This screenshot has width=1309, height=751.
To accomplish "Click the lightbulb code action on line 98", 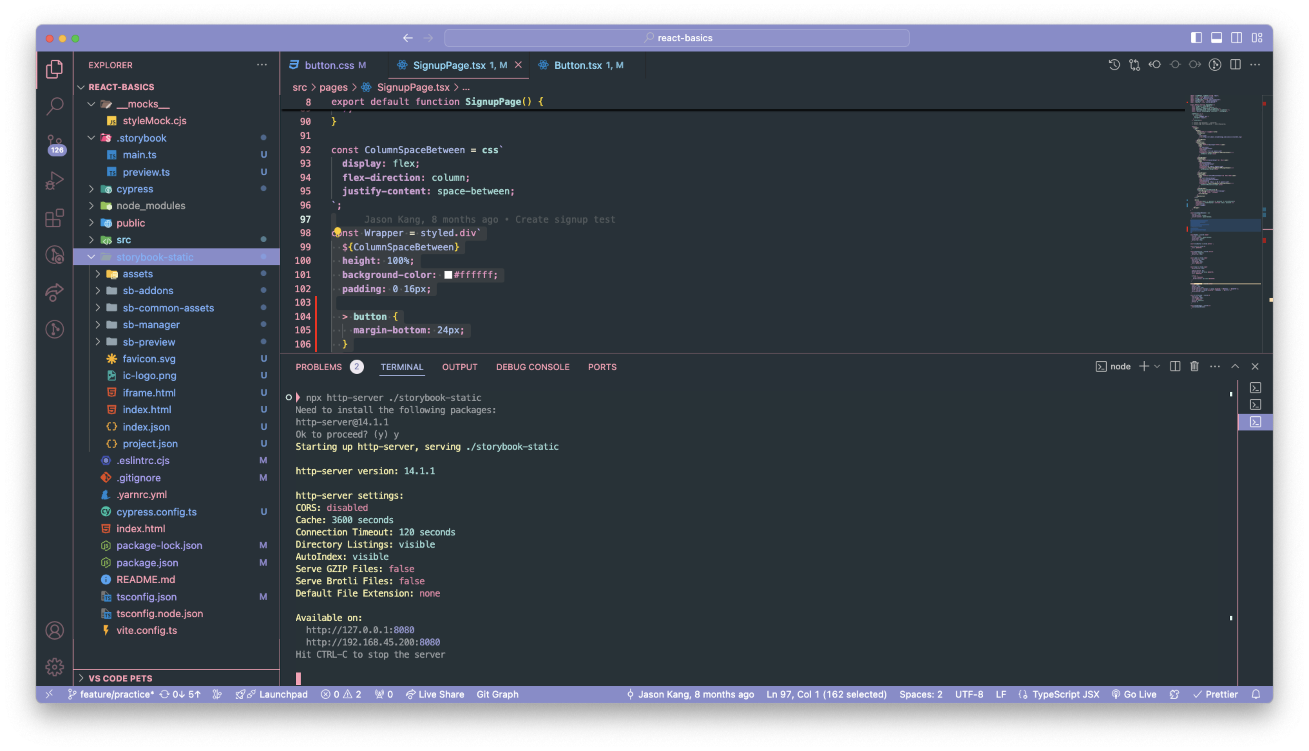I will [x=337, y=232].
